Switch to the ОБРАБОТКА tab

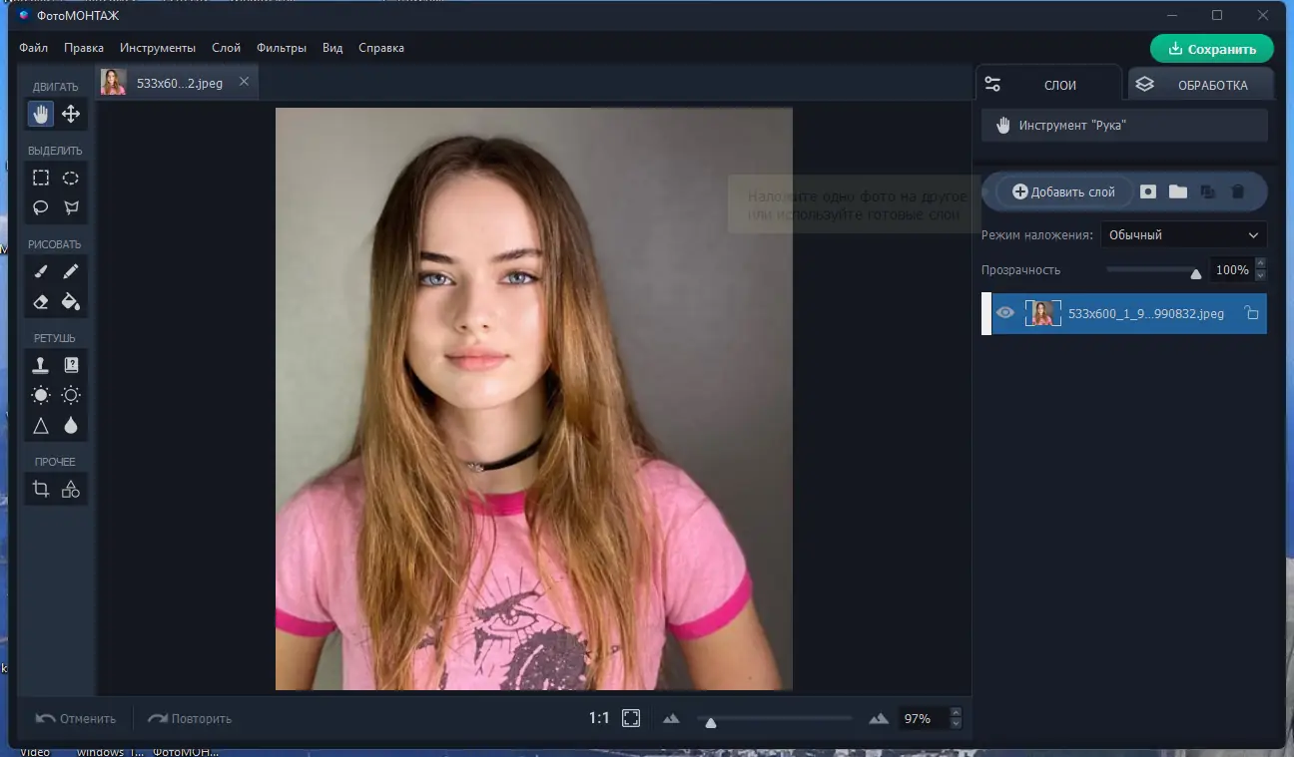[1201, 85]
